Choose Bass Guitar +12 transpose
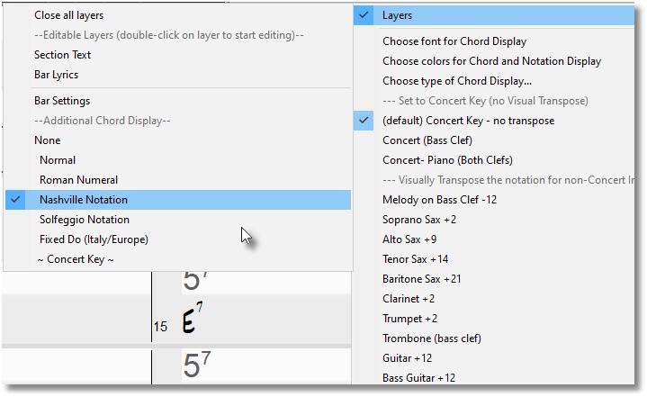The width and height of the screenshot is (647, 397). click(418, 378)
